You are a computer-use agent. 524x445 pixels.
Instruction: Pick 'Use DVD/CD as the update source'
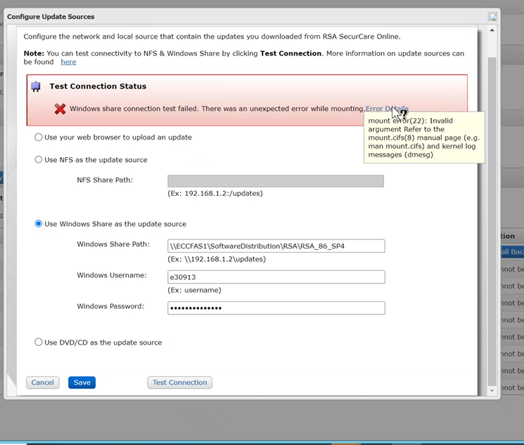[39, 343]
